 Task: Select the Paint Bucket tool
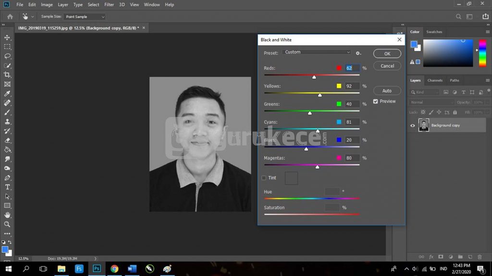click(7, 149)
